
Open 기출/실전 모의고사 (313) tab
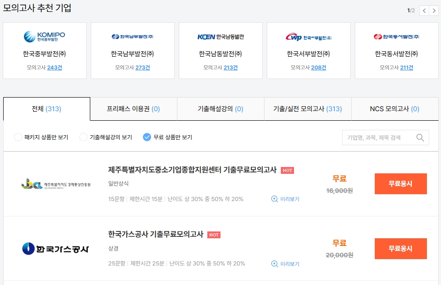point(308,109)
